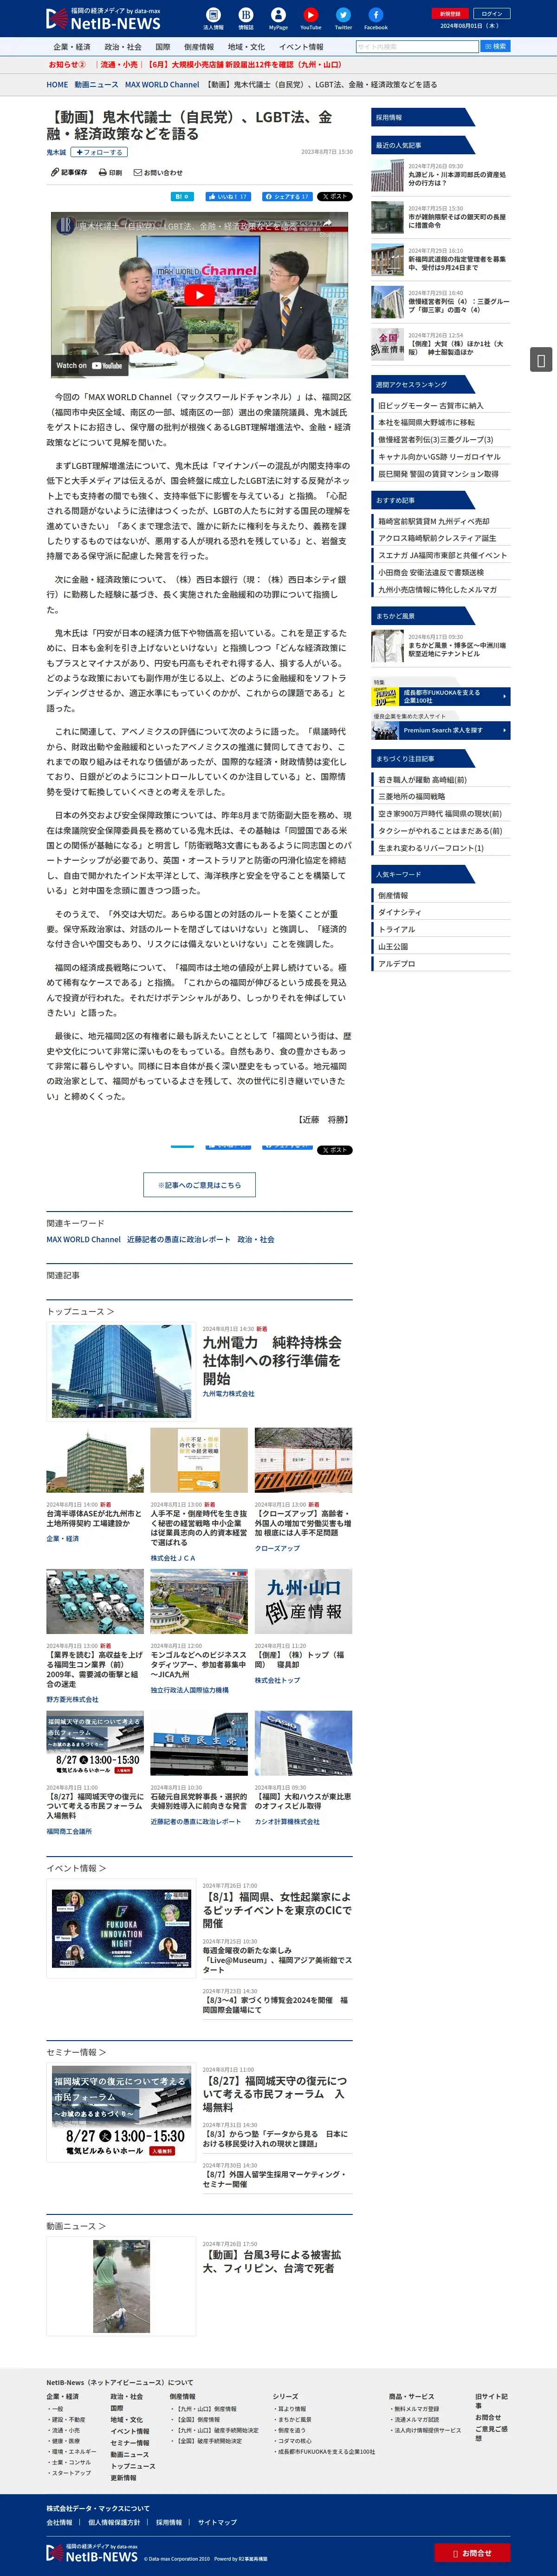Open the 九州電力 純粋持株会社体制 headline
Viewport: 557px width, 2576px height.
pyautogui.click(x=272, y=1360)
